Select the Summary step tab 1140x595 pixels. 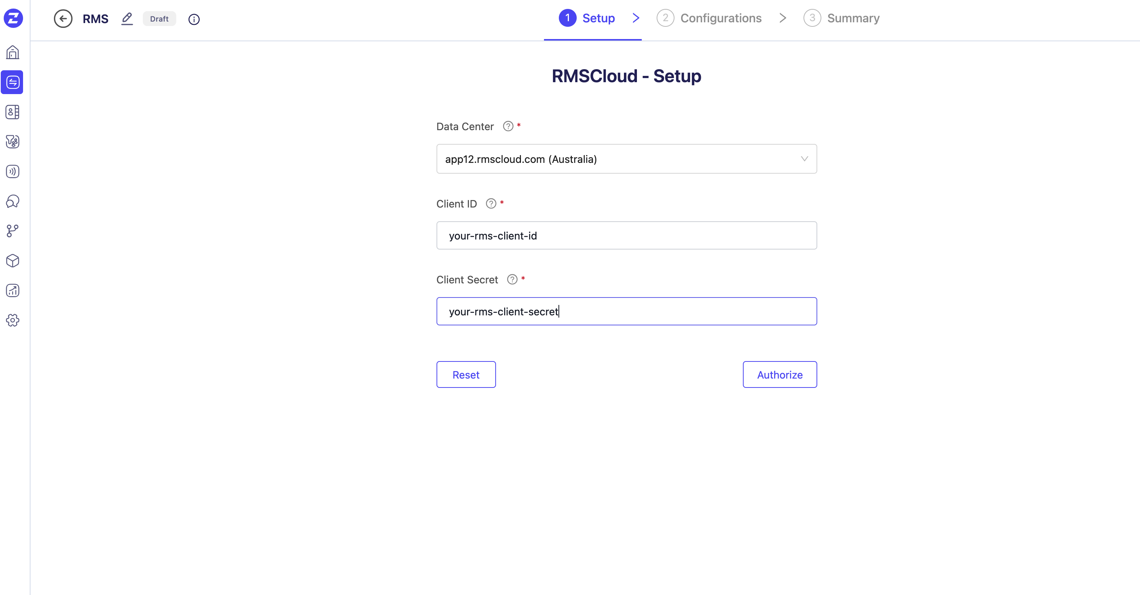click(x=841, y=18)
